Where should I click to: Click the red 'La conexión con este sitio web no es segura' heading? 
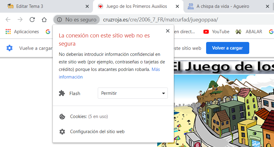(x=104, y=40)
